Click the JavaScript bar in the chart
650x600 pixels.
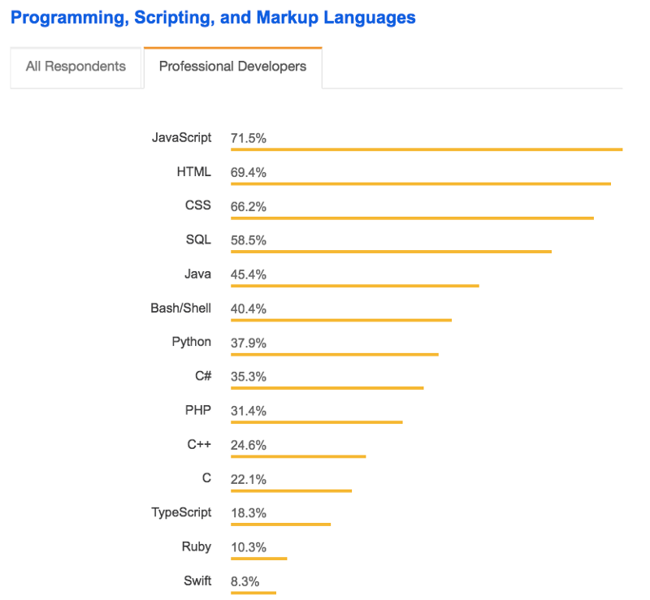(x=426, y=149)
